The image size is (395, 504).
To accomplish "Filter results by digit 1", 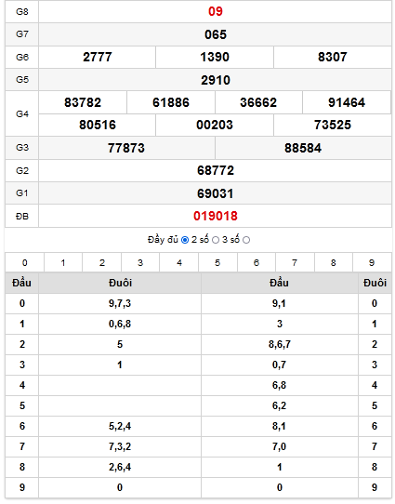I will coord(63,262).
